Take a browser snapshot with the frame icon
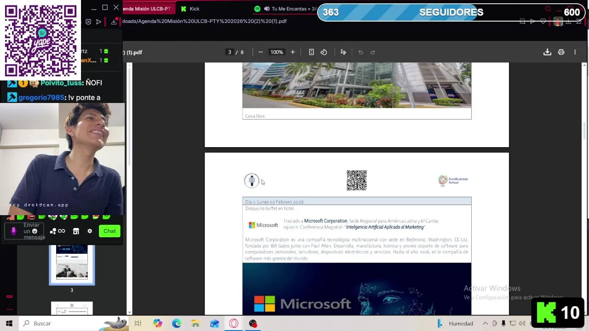This screenshot has width=589, height=331. (522, 21)
